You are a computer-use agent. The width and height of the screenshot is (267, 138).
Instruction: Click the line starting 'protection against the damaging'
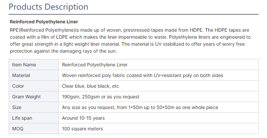[x=63, y=51]
